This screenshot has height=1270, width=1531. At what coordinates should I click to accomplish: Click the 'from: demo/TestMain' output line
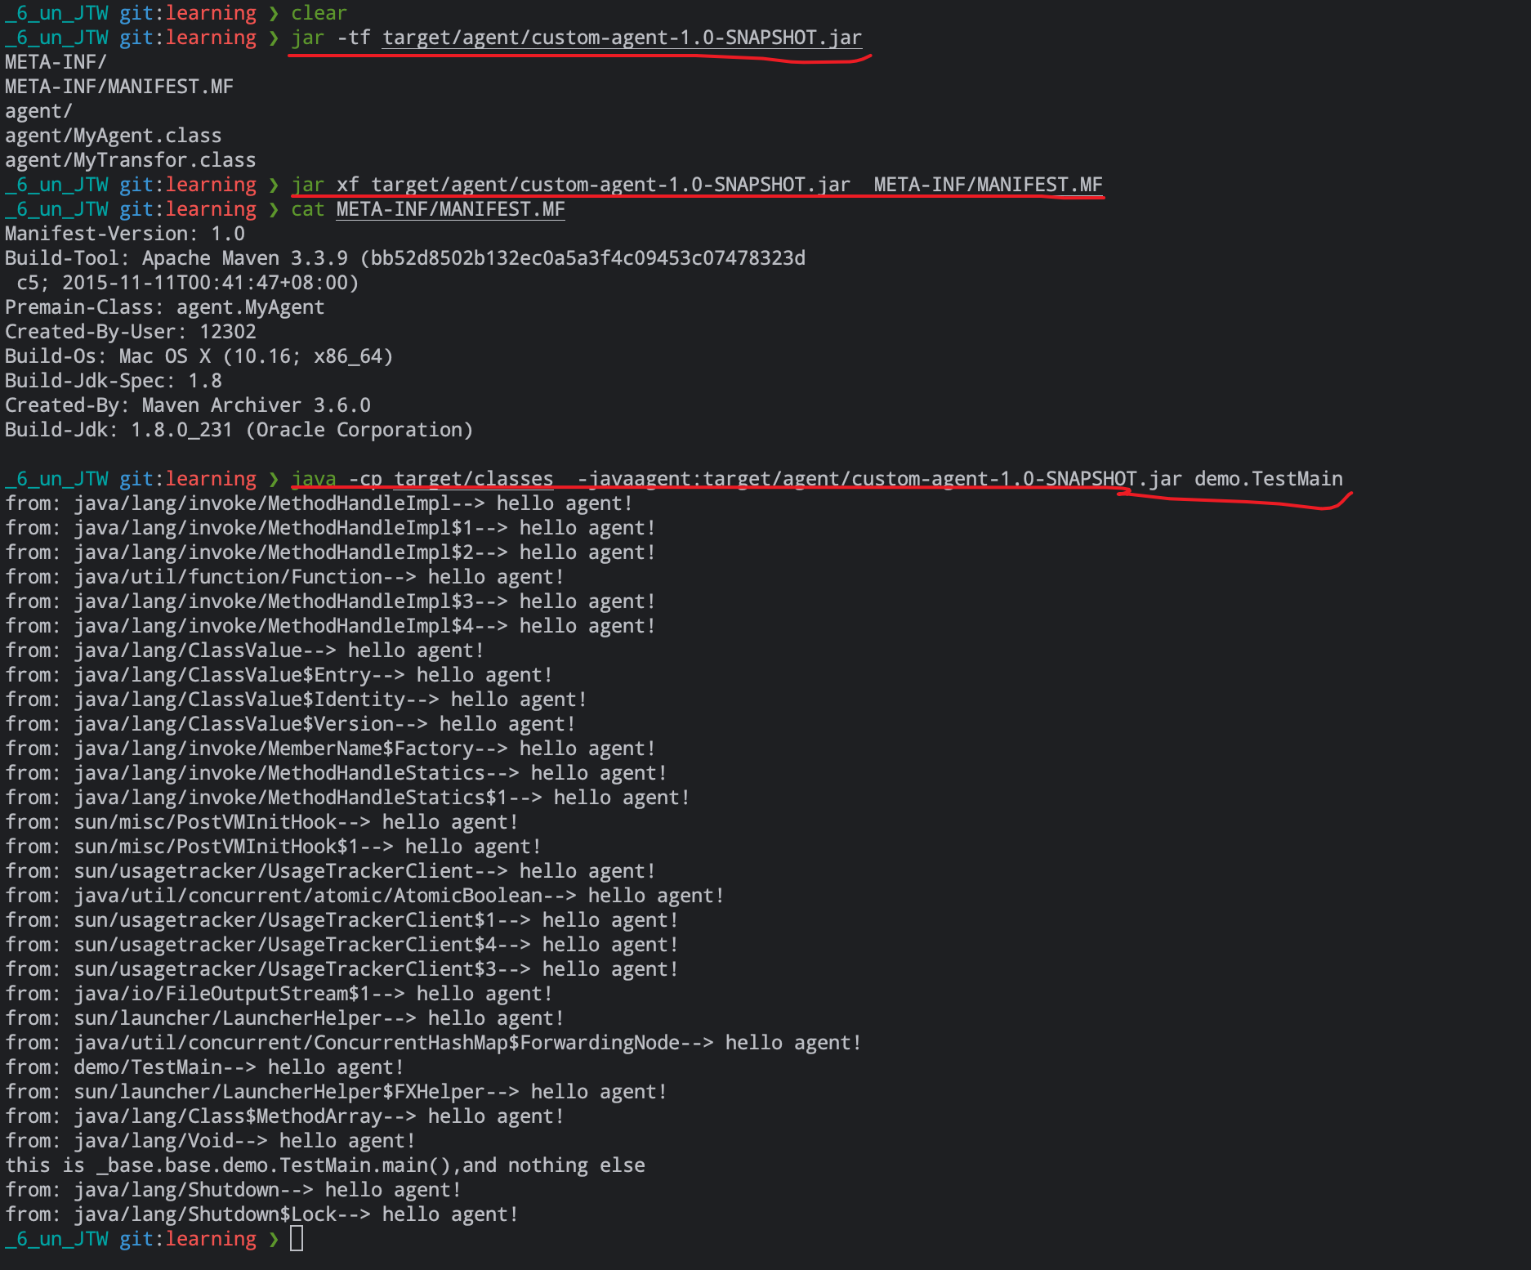pos(204,1067)
